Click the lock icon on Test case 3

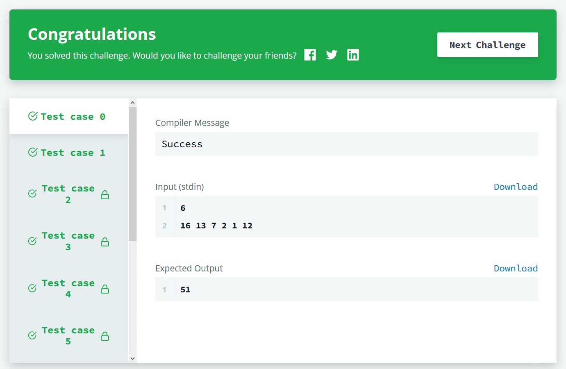point(105,242)
